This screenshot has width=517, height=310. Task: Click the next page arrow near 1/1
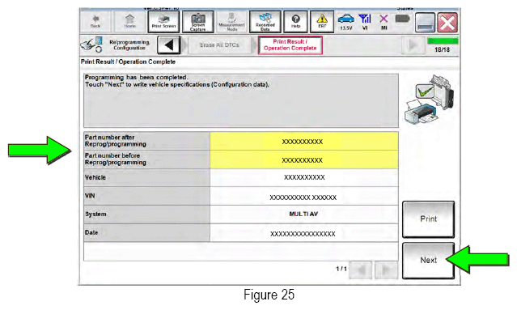point(386,270)
